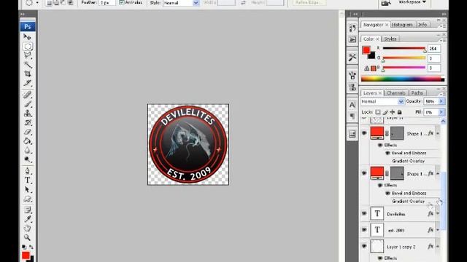
Task: Click the color spectrum ramp
Action: pyautogui.click(x=403, y=79)
